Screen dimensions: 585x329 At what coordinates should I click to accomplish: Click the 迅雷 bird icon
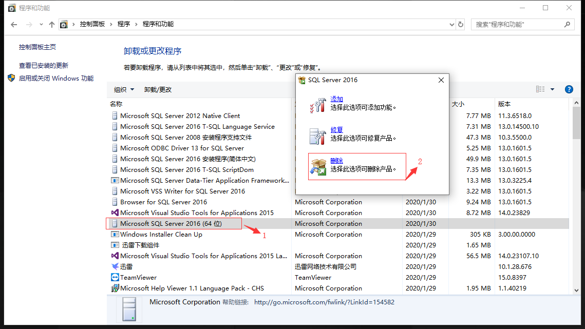[x=115, y=267]
